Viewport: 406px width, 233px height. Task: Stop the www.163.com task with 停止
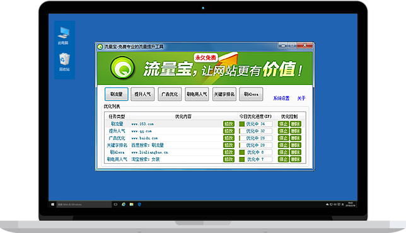(x=284, y=124)
